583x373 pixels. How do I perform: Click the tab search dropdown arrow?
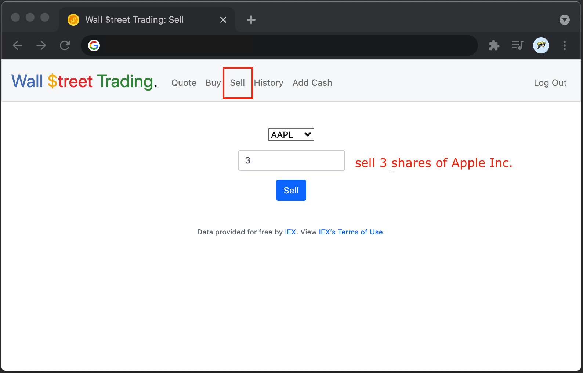click(565, 20)
